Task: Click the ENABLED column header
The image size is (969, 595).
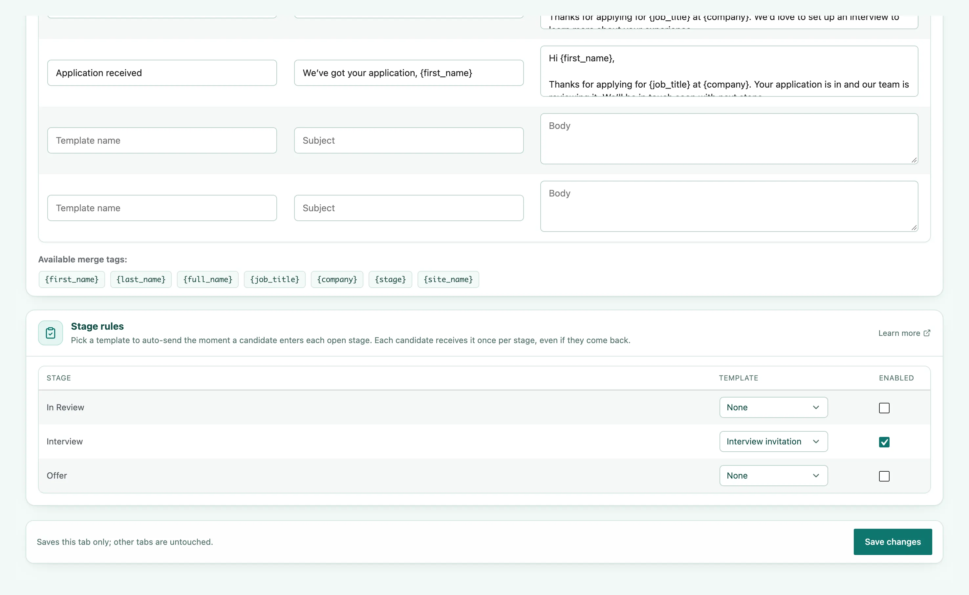Action: (x=896, y=378)
